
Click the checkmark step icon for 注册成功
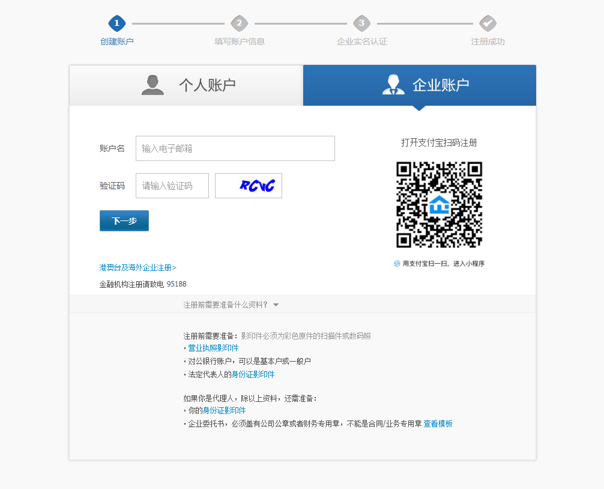(x=488, y=23)
